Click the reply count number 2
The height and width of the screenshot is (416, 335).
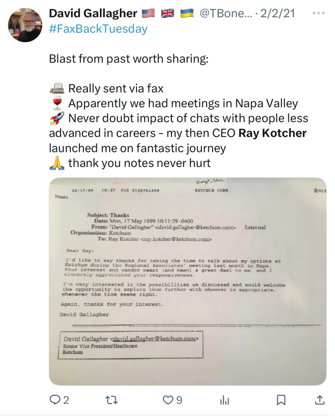click(66, 400)
